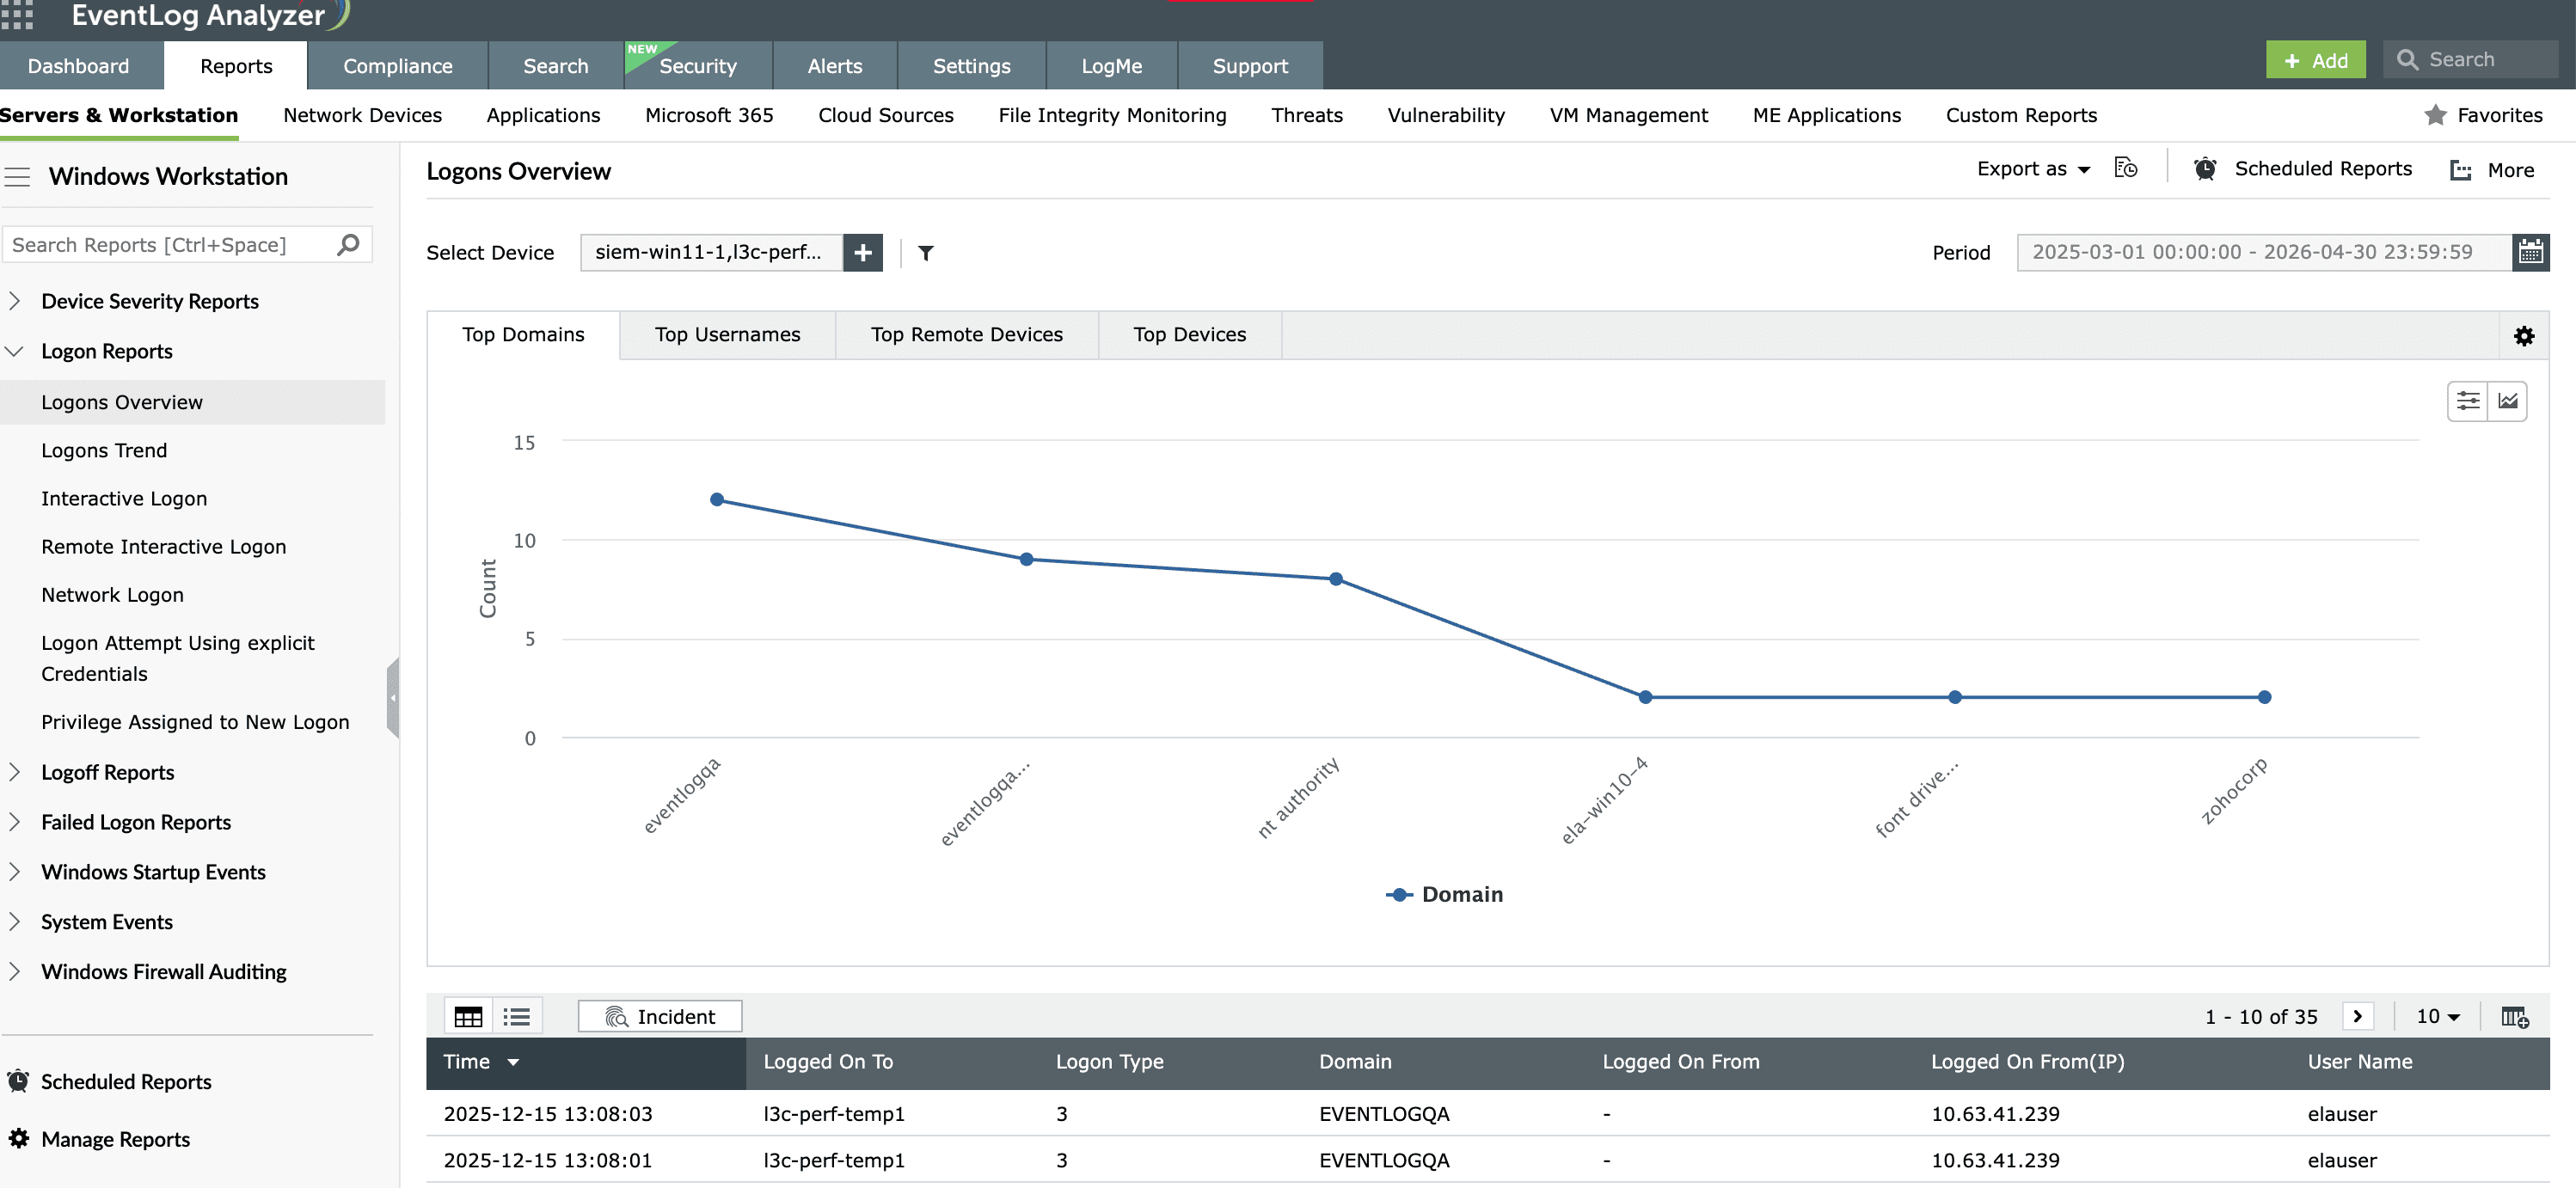Open the apps grid launcher icon
This screenshot has height=1188, width=2576.
click(x=17, y=14)
